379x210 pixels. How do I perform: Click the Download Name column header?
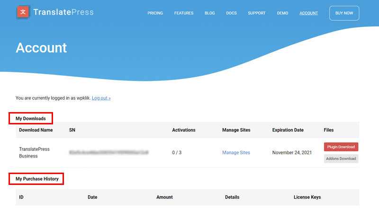coord(36,130)
